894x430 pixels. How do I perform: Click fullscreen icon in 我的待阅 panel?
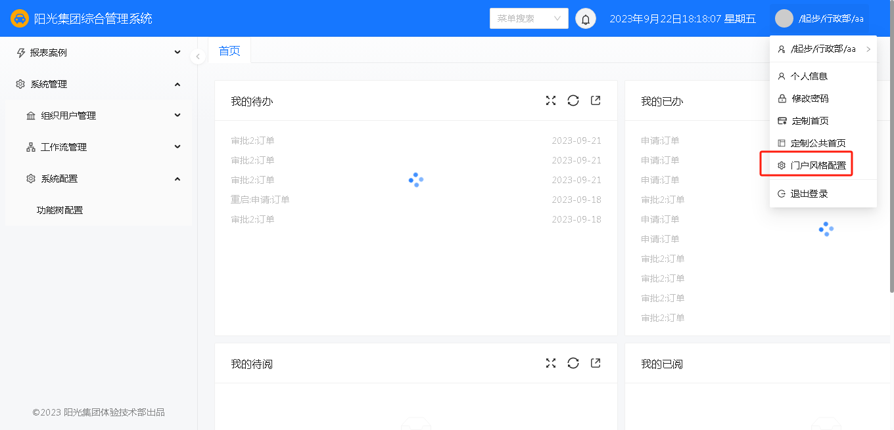coord(551,363)
